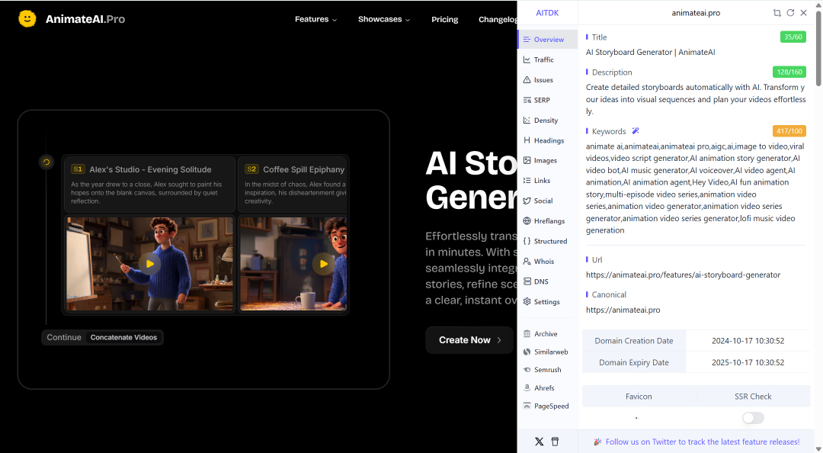Click Continue in the storyboard demo

64,337
